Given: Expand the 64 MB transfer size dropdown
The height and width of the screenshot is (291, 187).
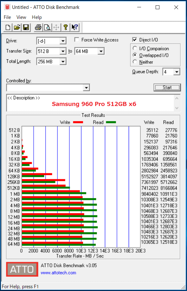Looking at the screenshot, I should tap(101, 51).
